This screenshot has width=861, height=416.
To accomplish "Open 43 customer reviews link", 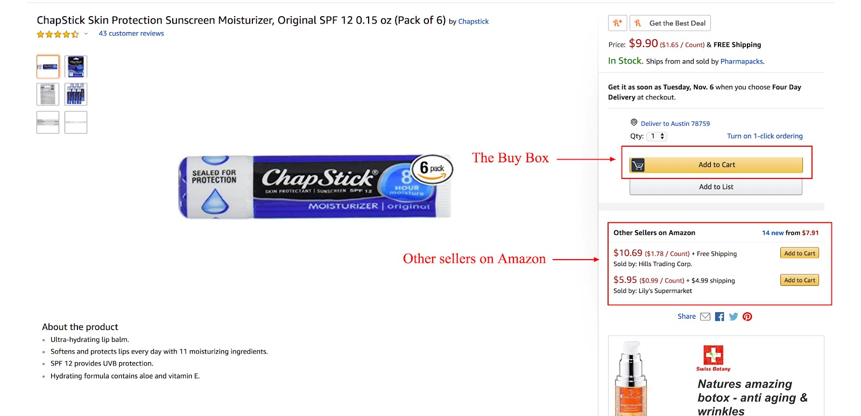I will click(131, 33).
